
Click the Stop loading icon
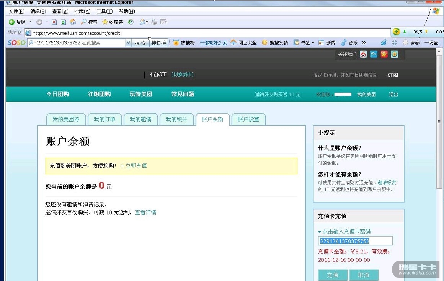pyautogui.click(x=54, y=22)
